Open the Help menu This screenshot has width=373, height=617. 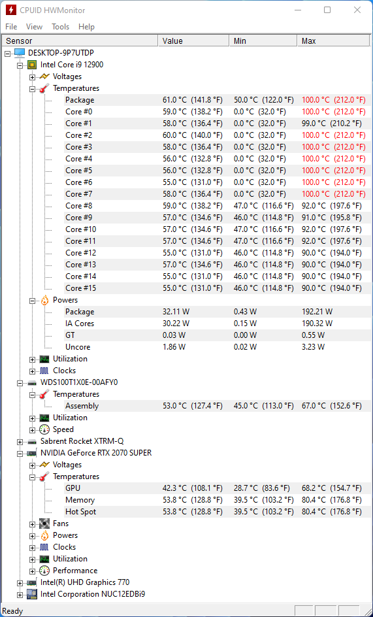point(86,27)
